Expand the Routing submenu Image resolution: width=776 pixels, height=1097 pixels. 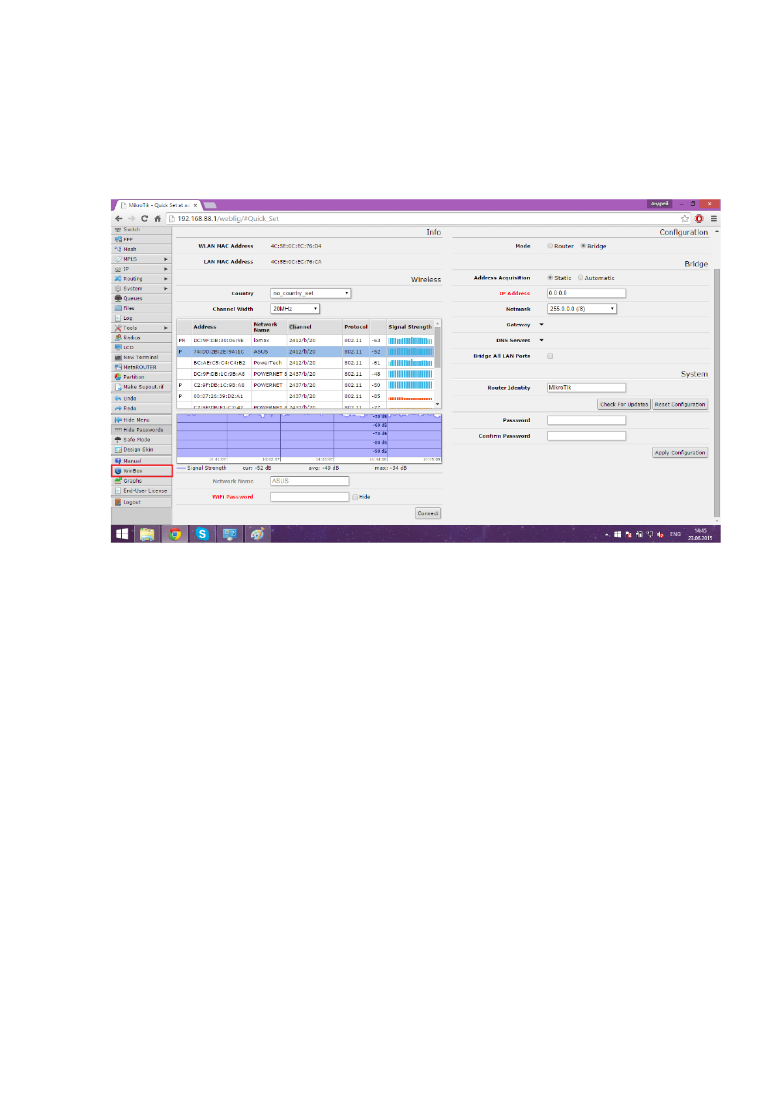tap(141, 278)
